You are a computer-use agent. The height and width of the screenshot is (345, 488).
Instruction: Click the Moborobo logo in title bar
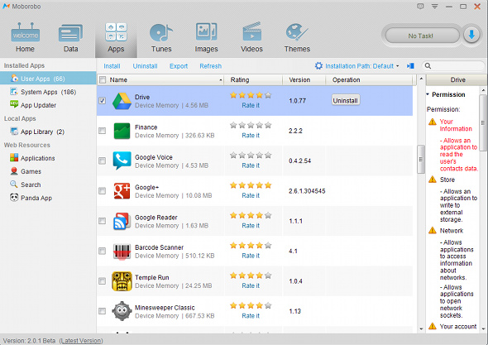pyautogui.click(x=6, y=7)
